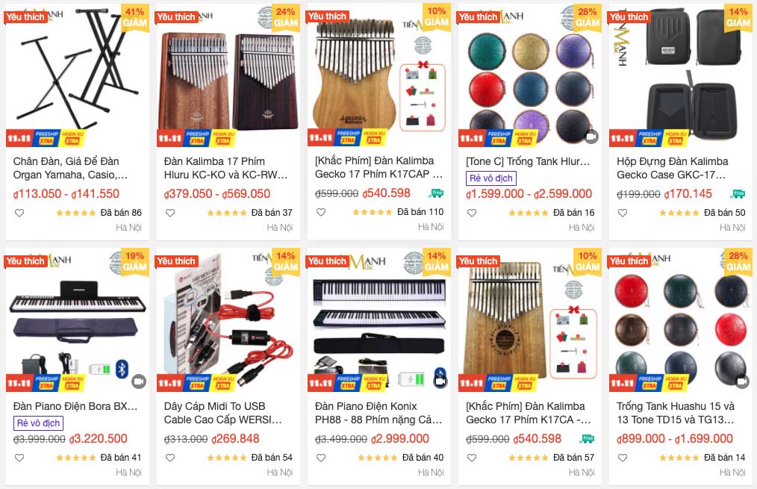This screenshot has width=757, height=489.
Task: Open video icon on Trống Tank Huashu image
Action: (742, 381)
